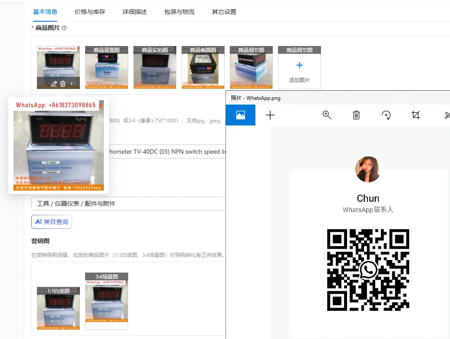Click the WhatsApp QR code image
This screenshot has width=450, height=339.
point(368,270)
